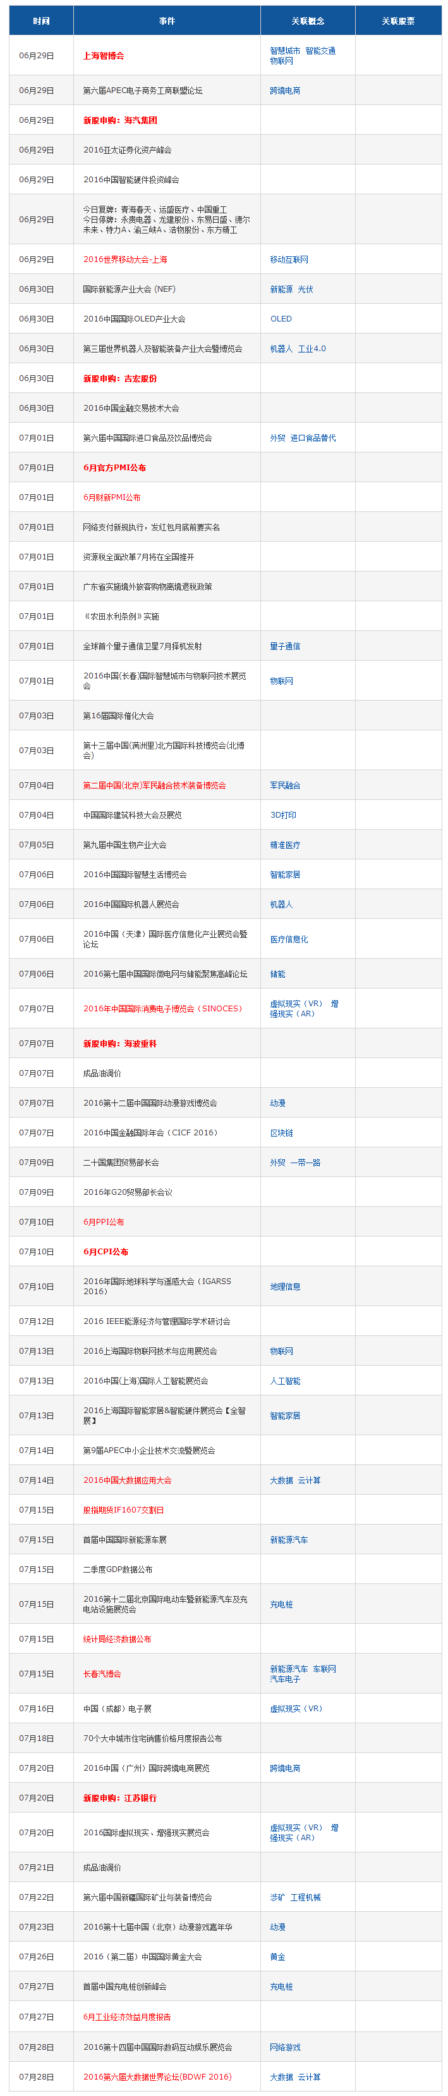The image size is (448, 2096).
Task: Click the 工程机械 concept link
Action: point(305,1897)
